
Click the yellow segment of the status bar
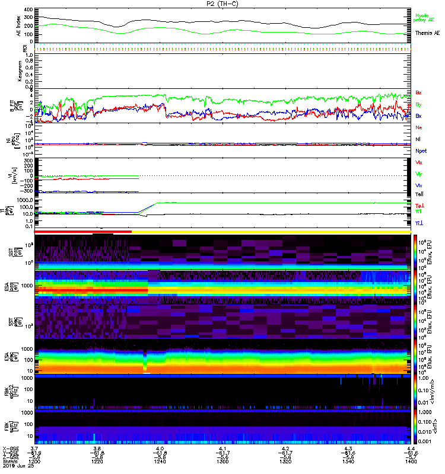coord(271,232)
